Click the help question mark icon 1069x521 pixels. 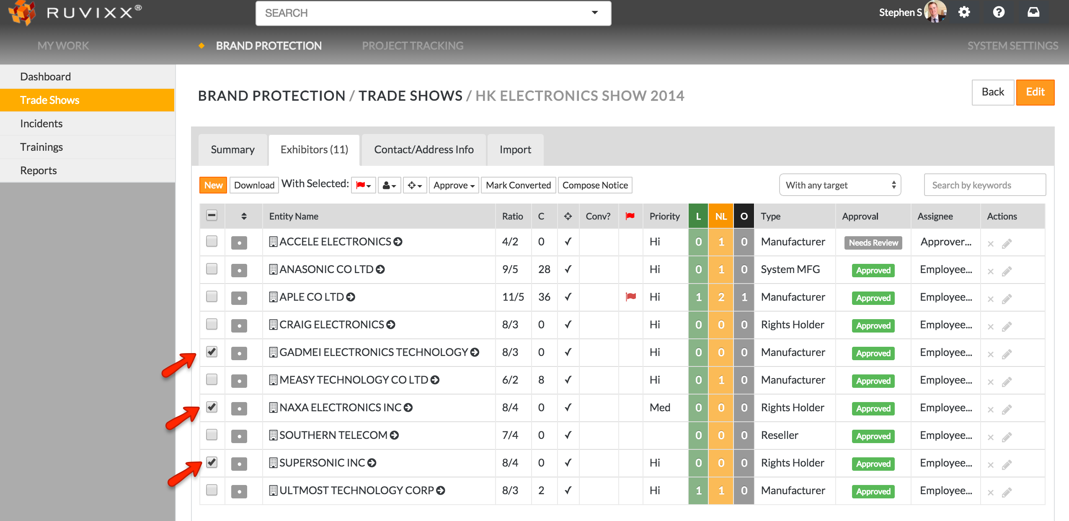(x=999, y=13)
